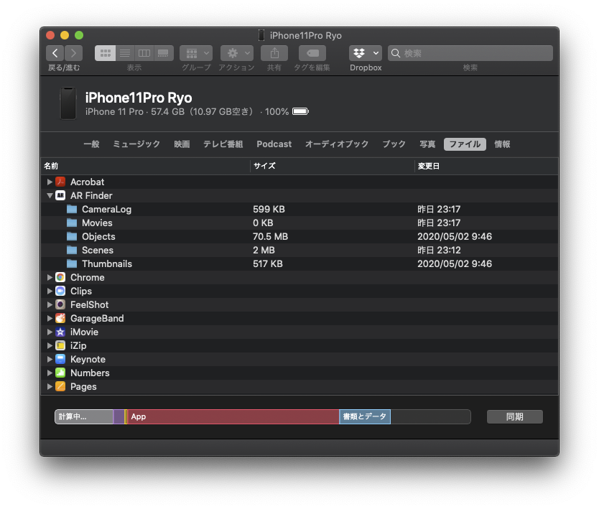Select the ファイル tab

click(465, 144)
